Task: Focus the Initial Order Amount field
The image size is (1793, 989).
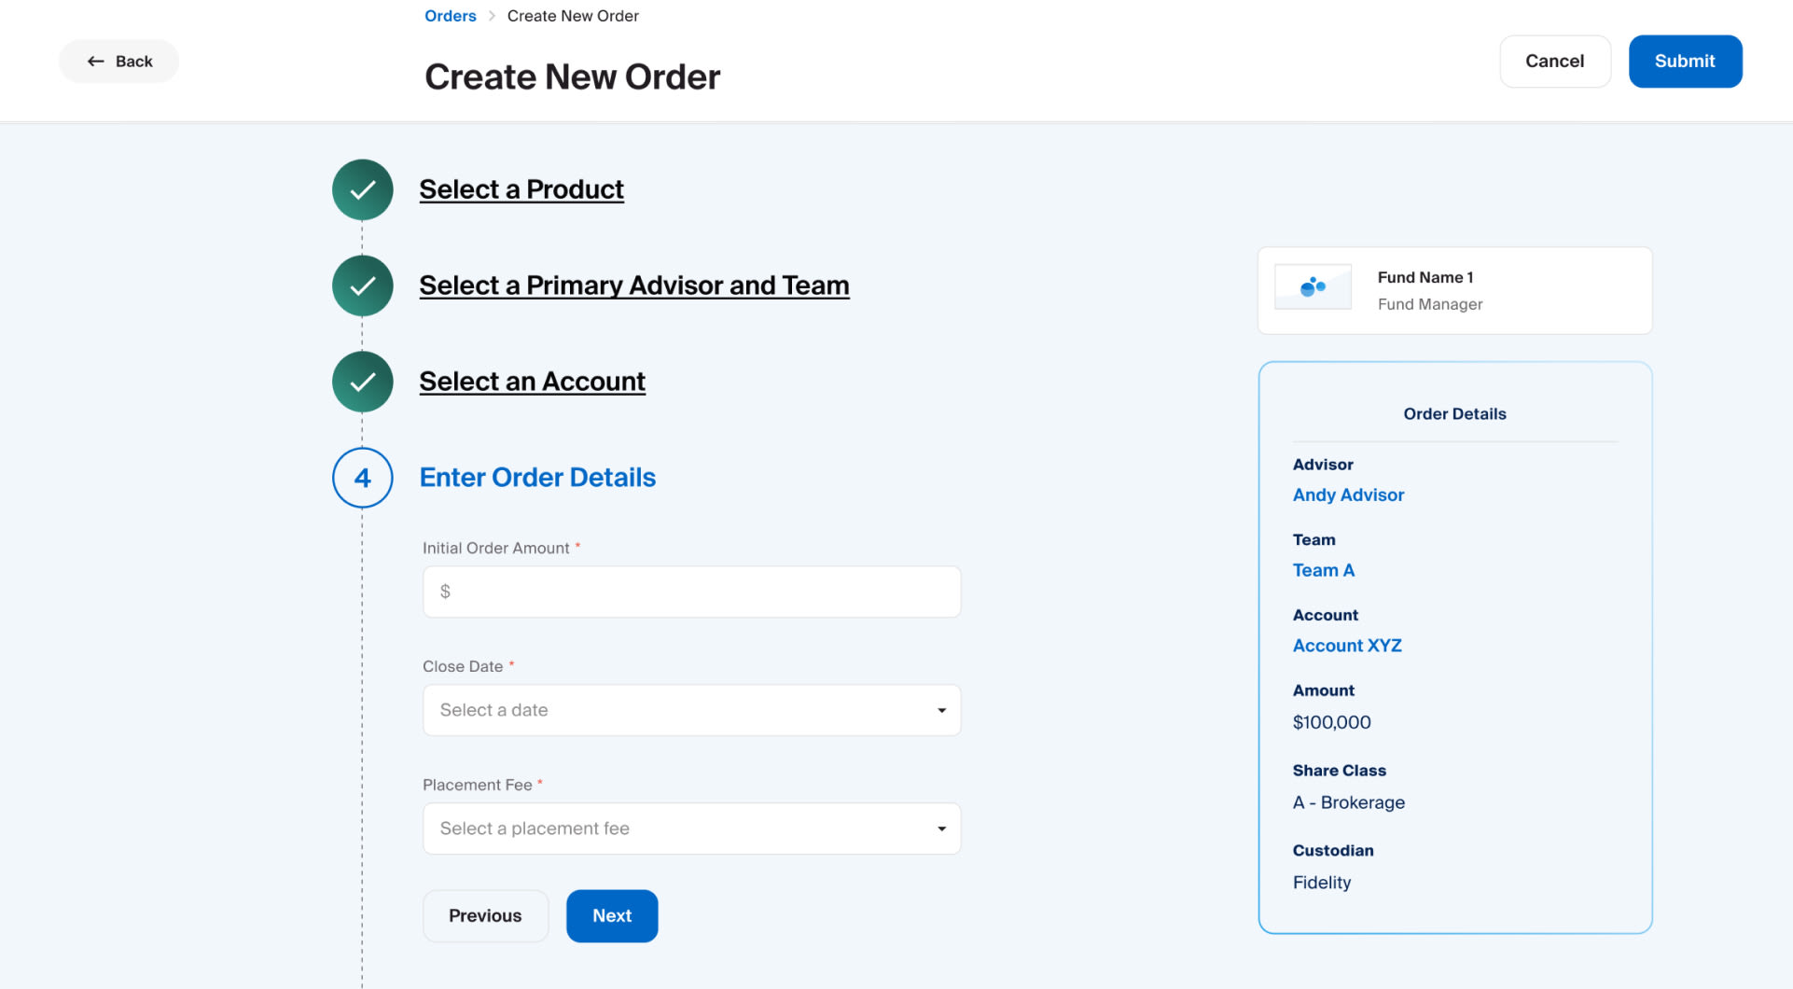Action: click(691, 592)
